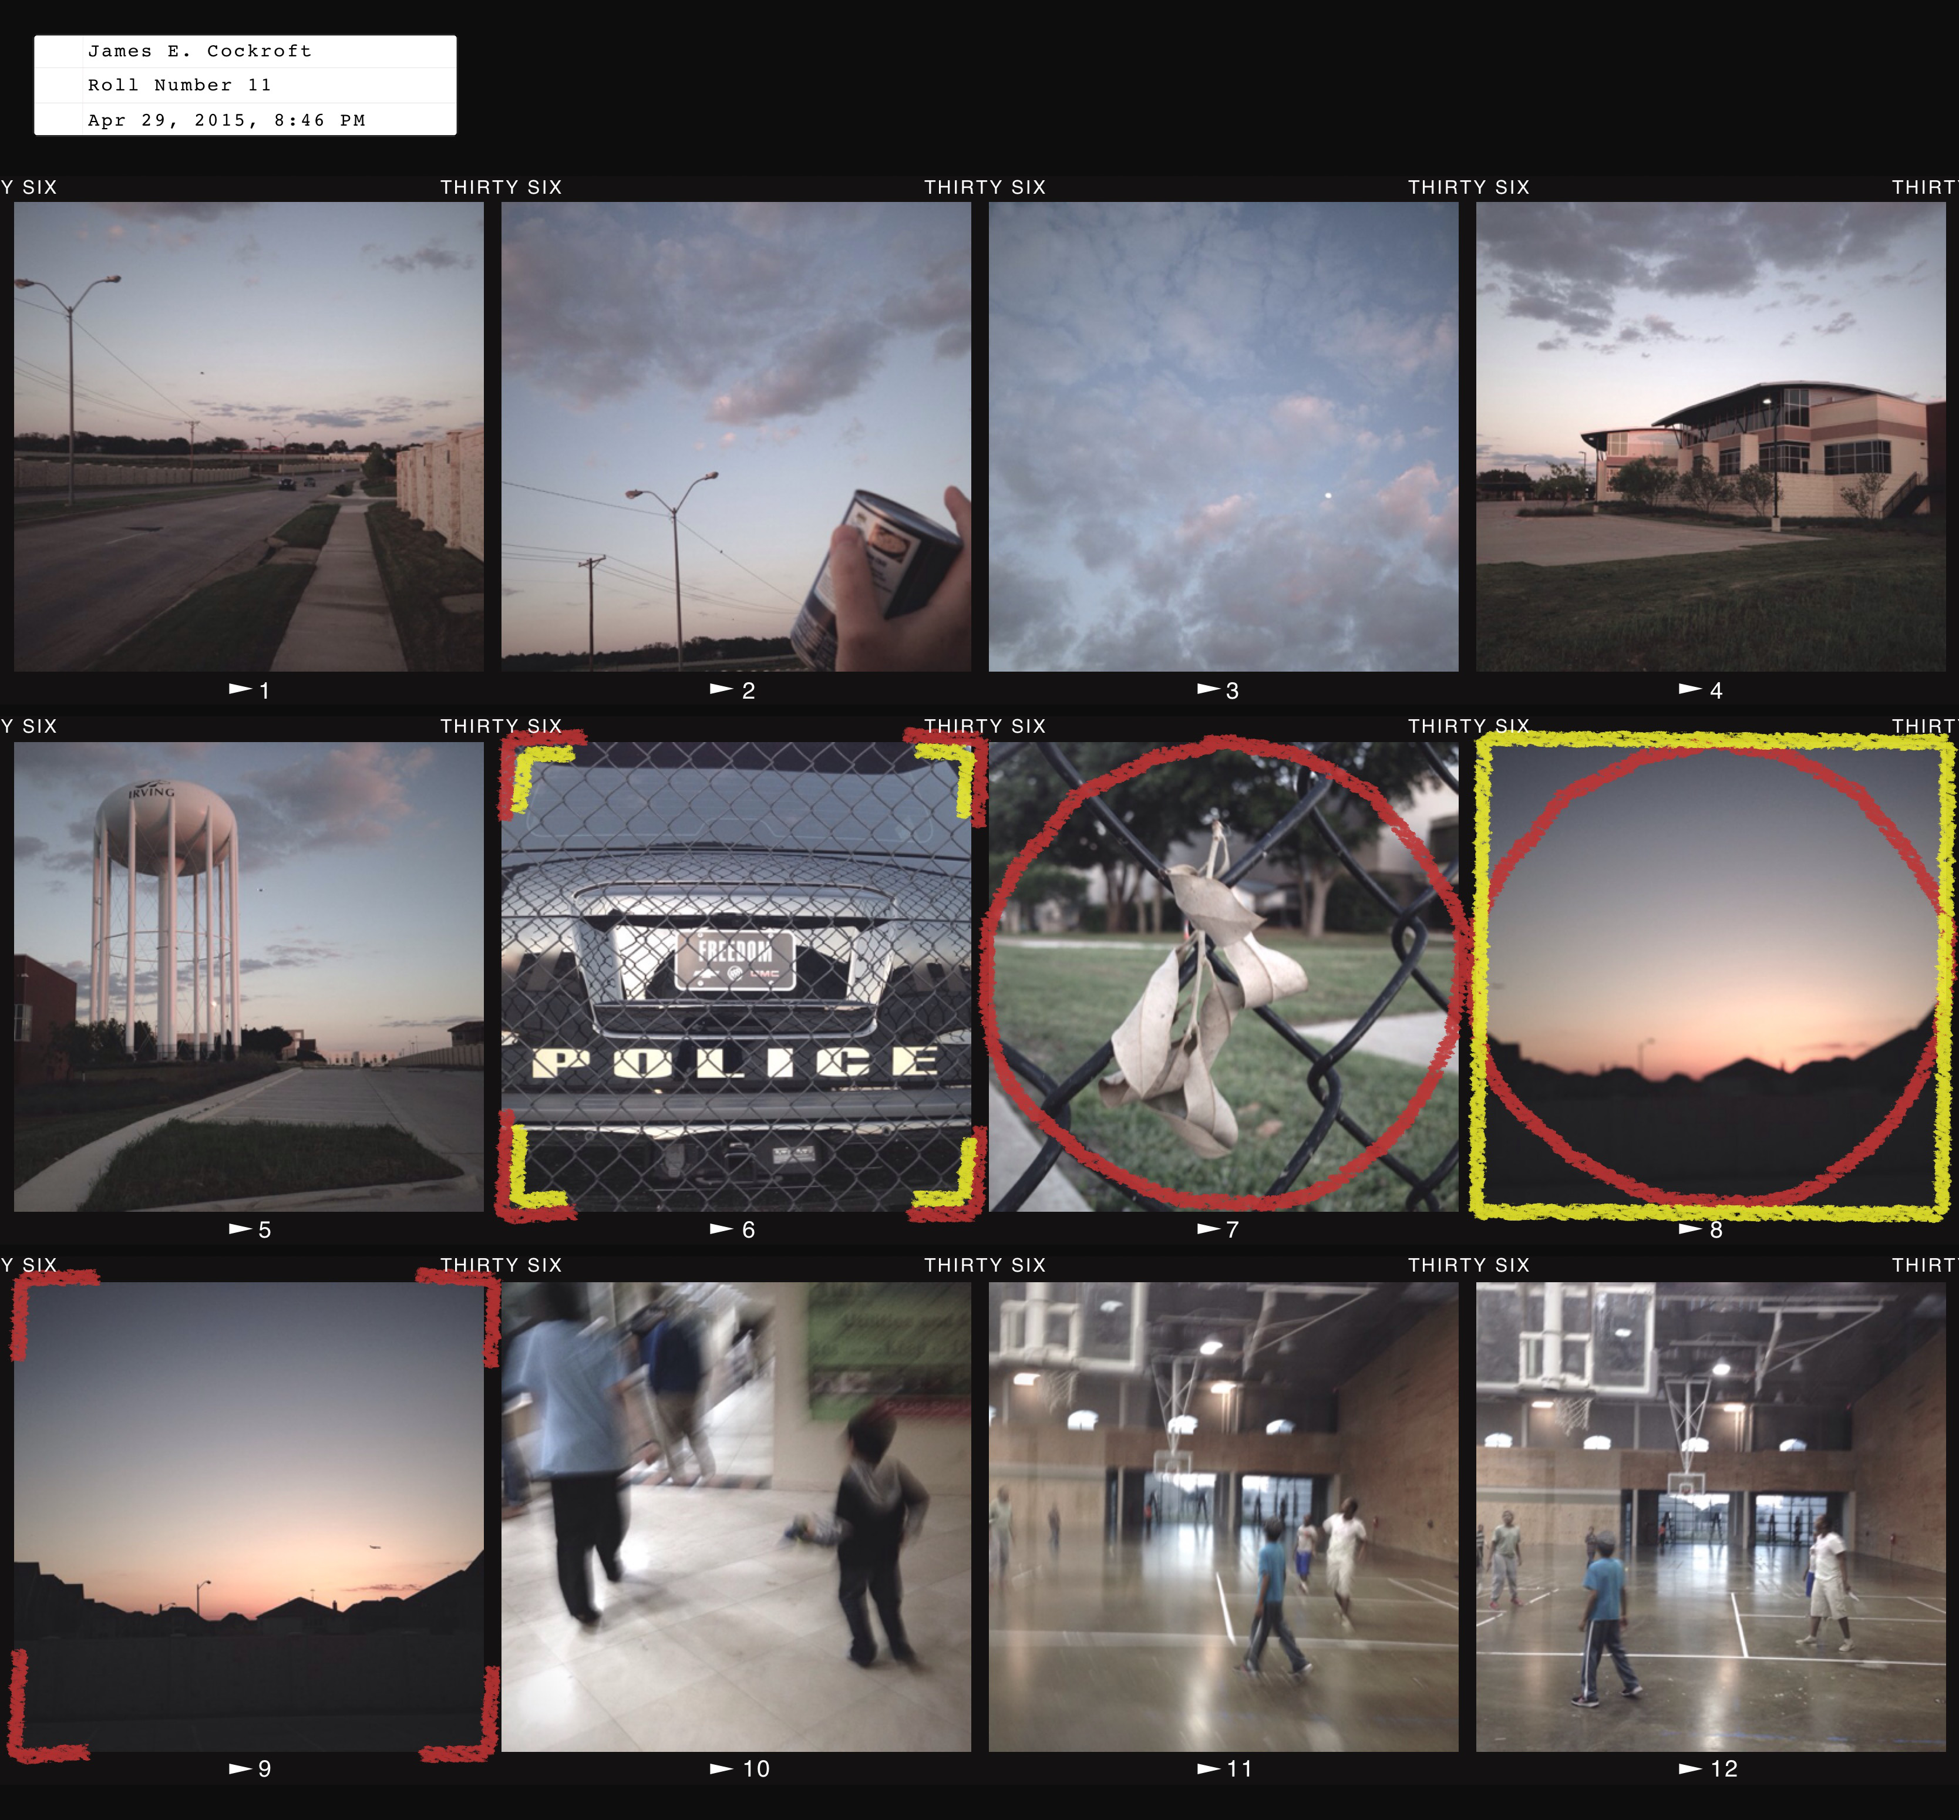Open the sunset photo with red corner marks

pyautogui.click(x=248, y=1516)
